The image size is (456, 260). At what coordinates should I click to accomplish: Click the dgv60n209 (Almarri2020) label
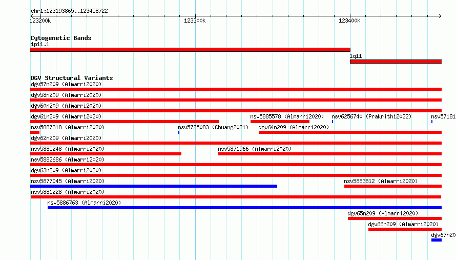[x=66, y=106]
